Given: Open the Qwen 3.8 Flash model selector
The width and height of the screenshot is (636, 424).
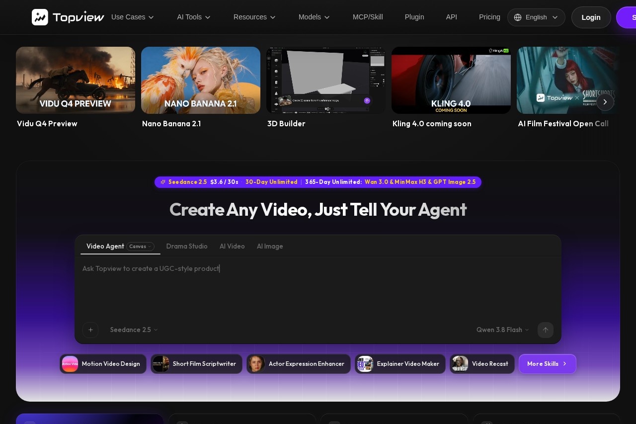Looking at the screenshot, I should click(502, 330).
